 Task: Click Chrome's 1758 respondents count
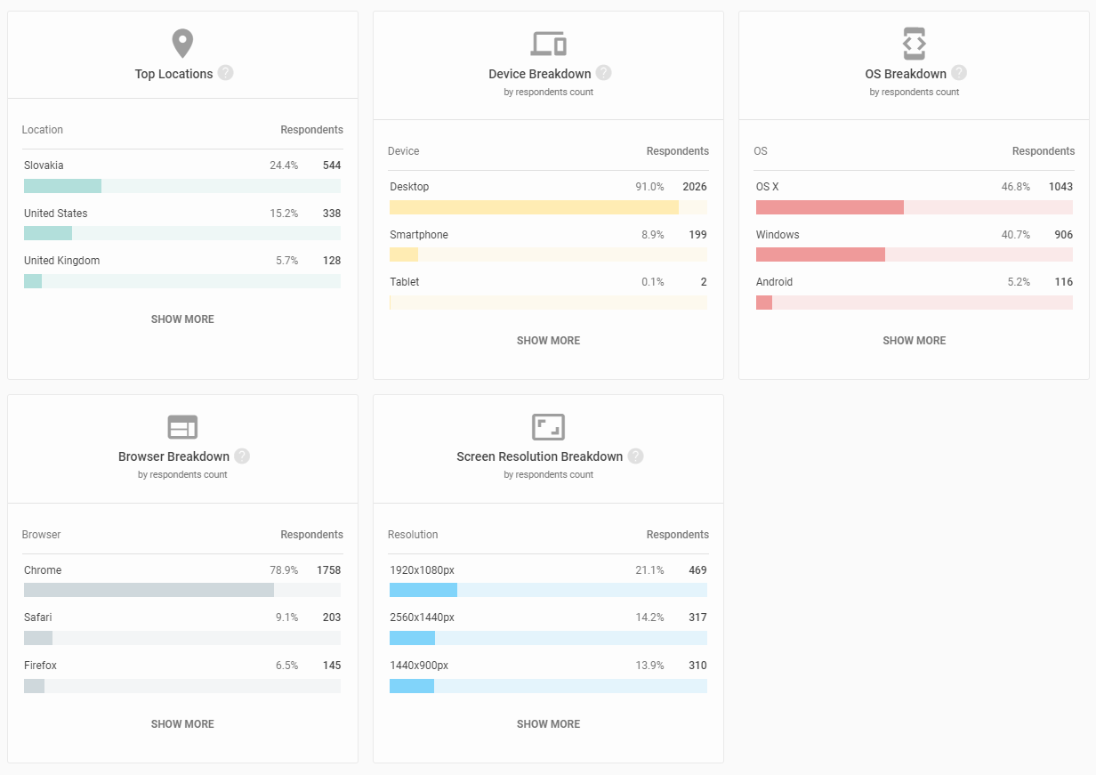(x=329, y=570)
